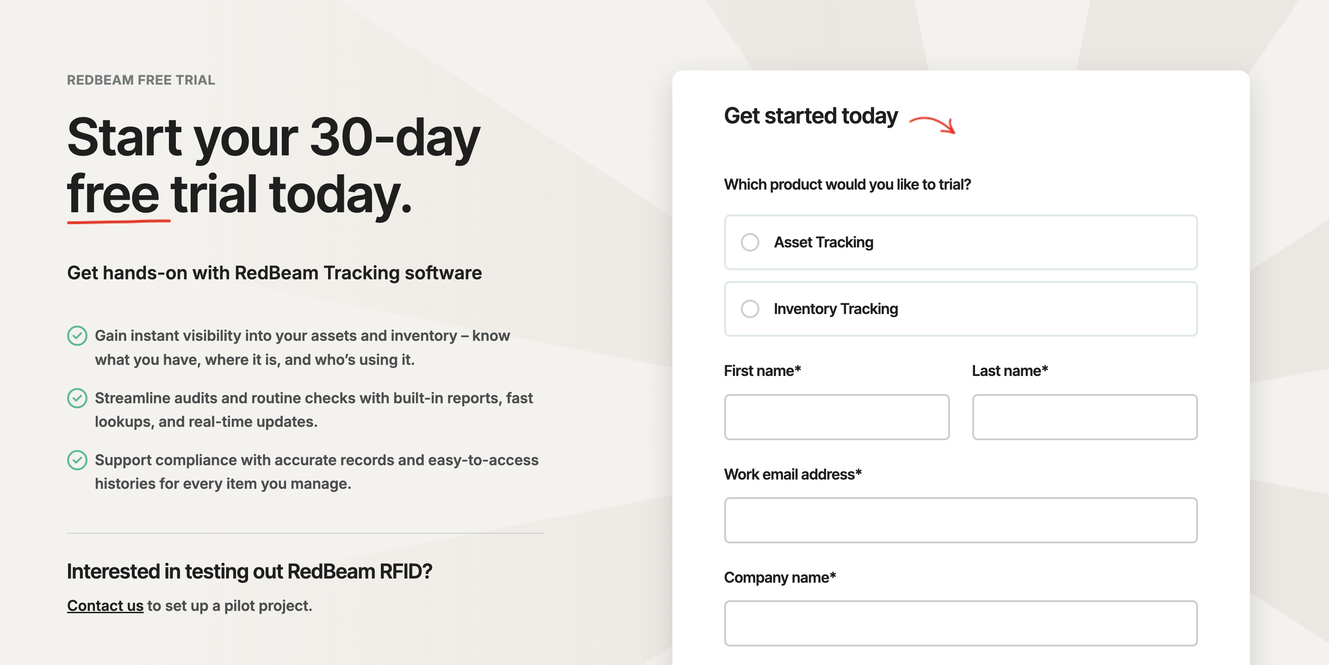The image size is (1329, 665).
Task: Select the Inventory Tracking radio button
Action: click(751, 309)
